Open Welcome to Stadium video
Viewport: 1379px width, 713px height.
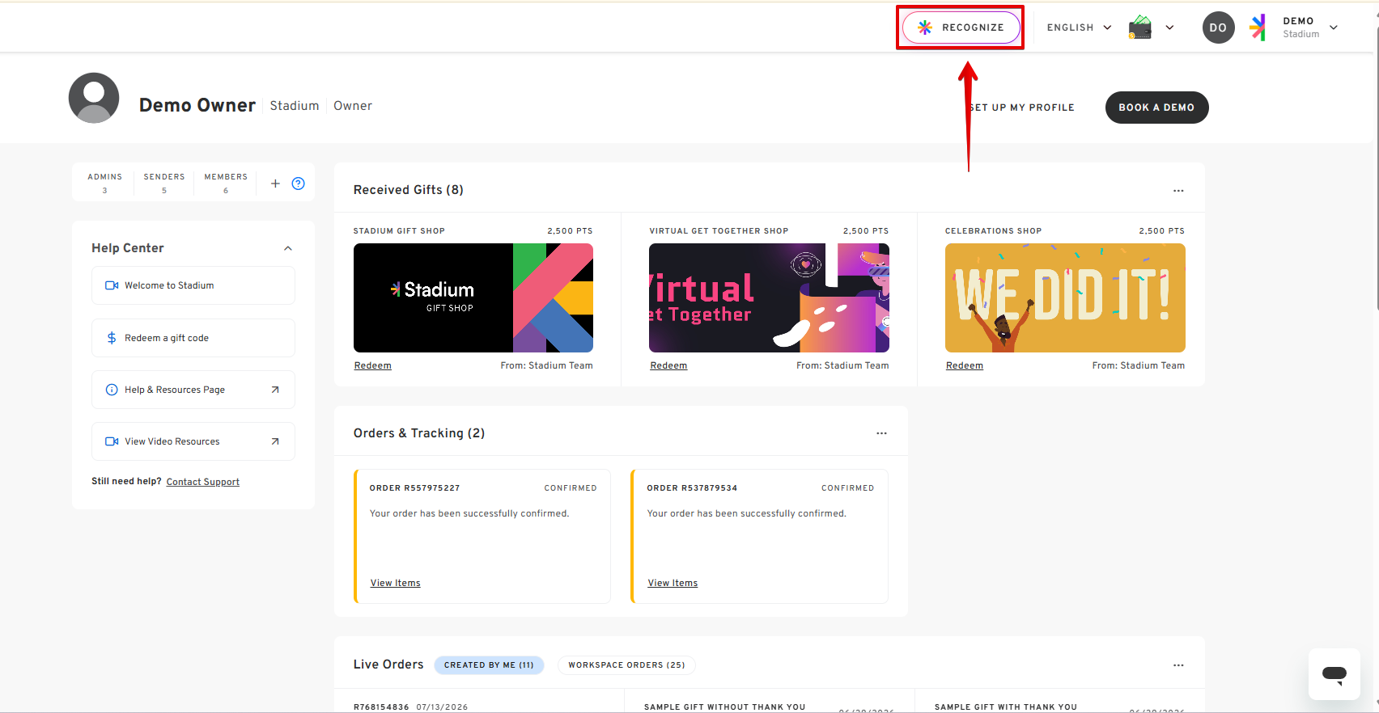tap(193, 285)
